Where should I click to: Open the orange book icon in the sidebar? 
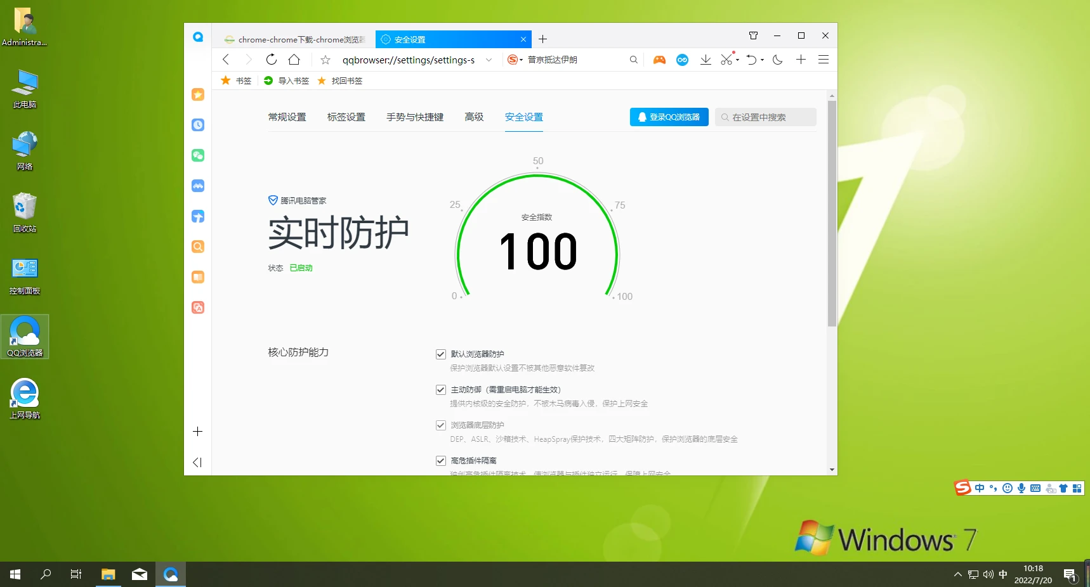198,277
